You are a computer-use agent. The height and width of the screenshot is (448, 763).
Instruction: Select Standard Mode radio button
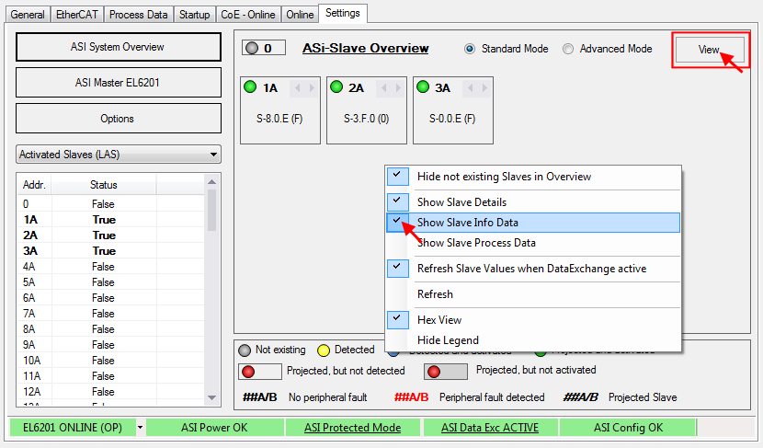point(470,49)
